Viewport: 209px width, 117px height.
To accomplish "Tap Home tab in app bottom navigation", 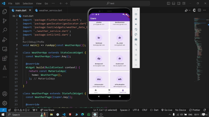I will 96,91.
